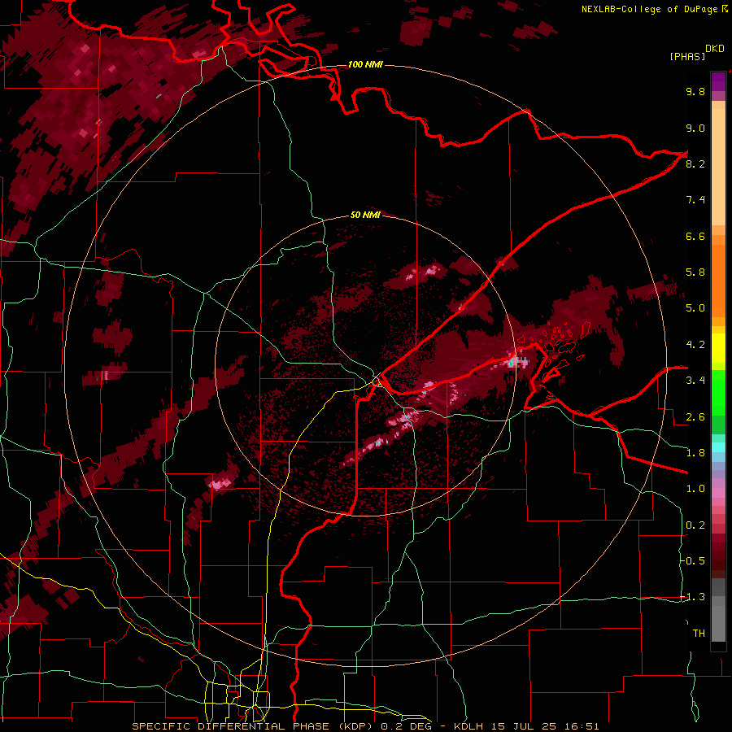This screenshot has height=732, width=732.
Task: Click the 50 NMI range ring label
Action: [x=365, y=215]
